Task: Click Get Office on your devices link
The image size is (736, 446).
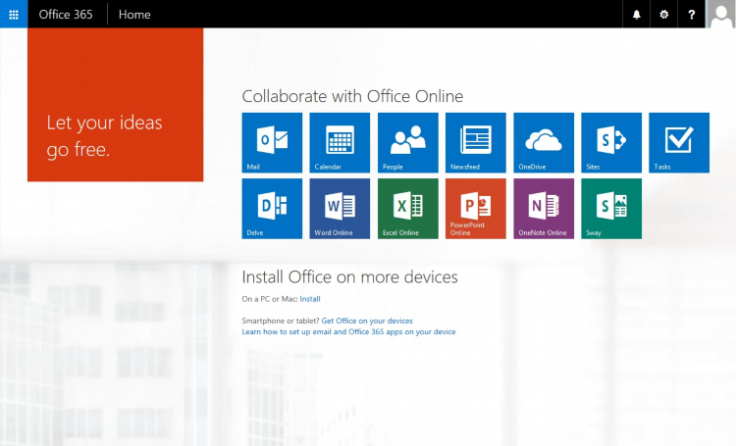Action: coord(367,321)
